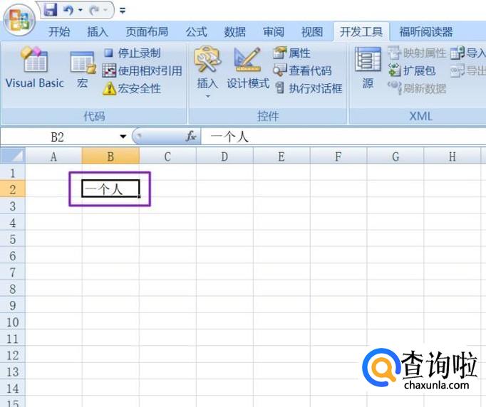The width and height of the screenshot is (486, 407).
Task: Open the undo history dropdown arrow
Action: pyautogui.click(x=81, y=10)
